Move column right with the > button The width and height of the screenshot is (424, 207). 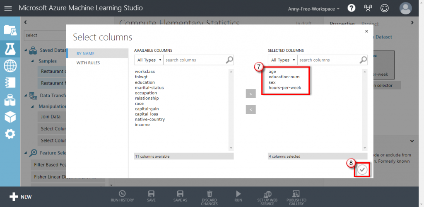coord(251,94)
